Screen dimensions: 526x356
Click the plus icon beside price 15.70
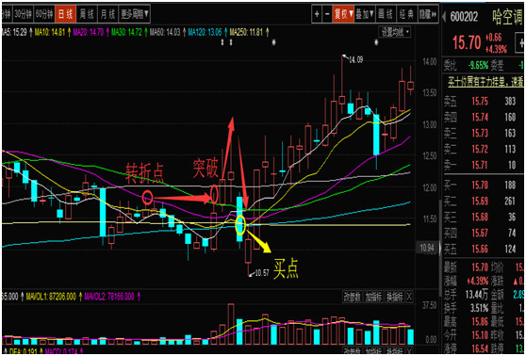pos(521,43)
